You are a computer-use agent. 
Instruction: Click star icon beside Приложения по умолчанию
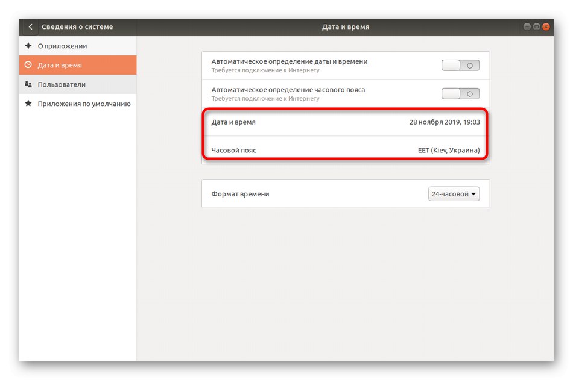28,104
